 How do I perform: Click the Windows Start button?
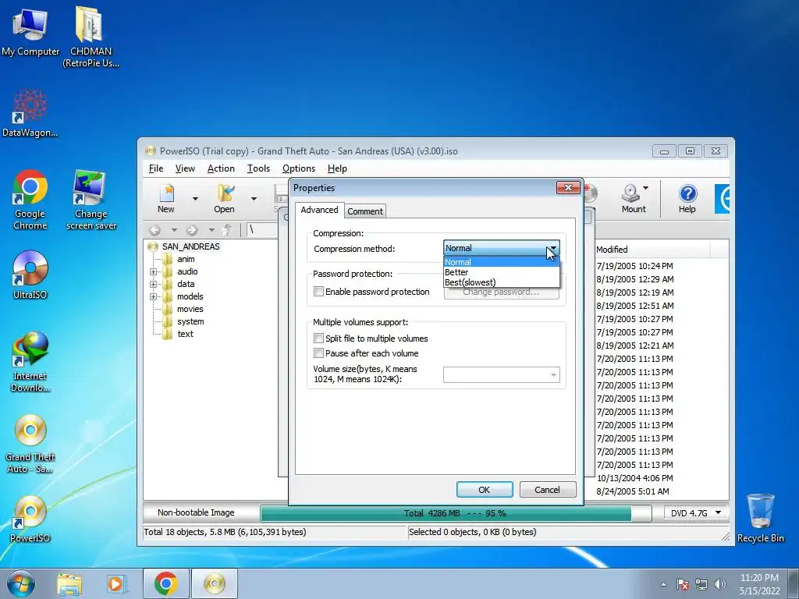(x=20, y=583)
